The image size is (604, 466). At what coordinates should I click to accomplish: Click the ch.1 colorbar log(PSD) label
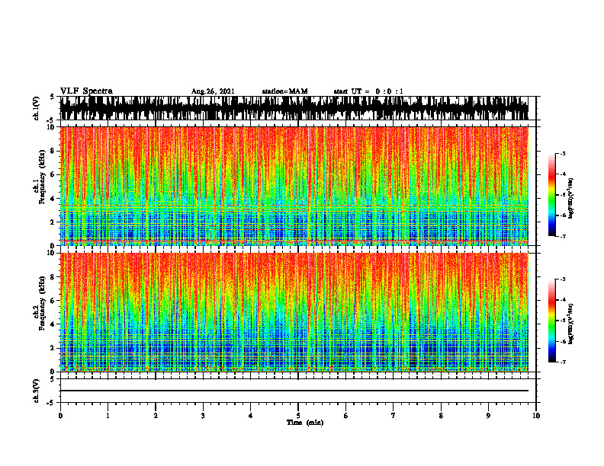coord(571,199)
